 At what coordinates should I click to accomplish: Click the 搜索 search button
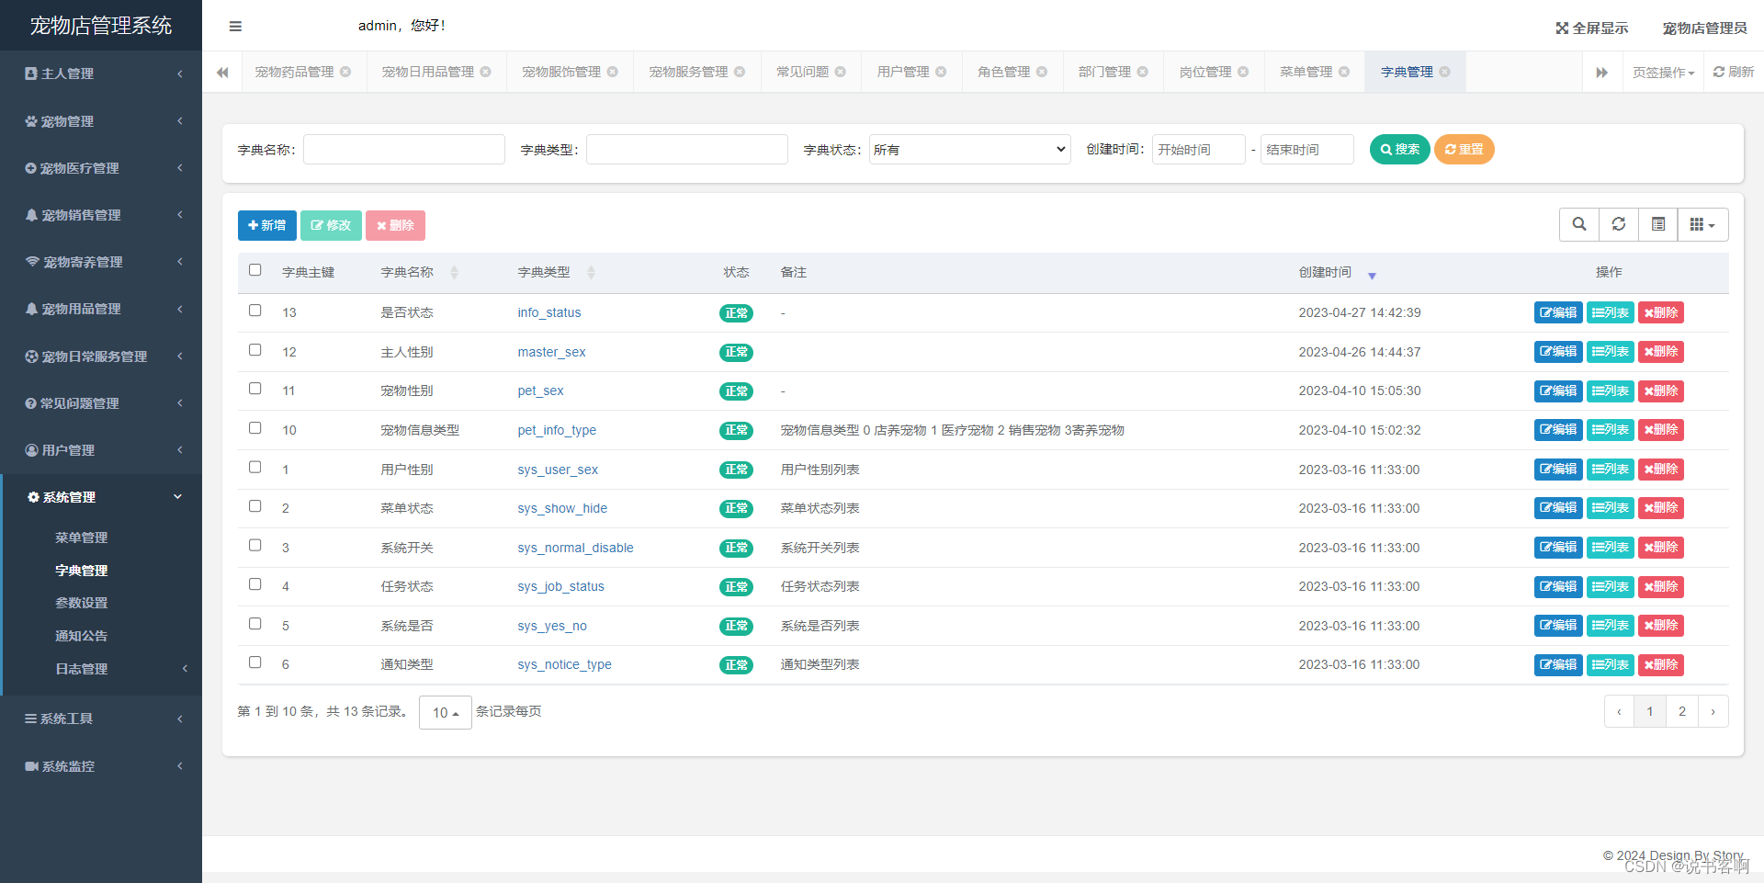[1399, 149]
